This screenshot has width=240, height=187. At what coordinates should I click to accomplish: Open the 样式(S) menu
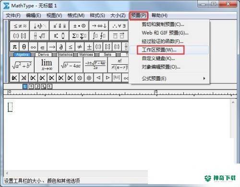[97, 15]
